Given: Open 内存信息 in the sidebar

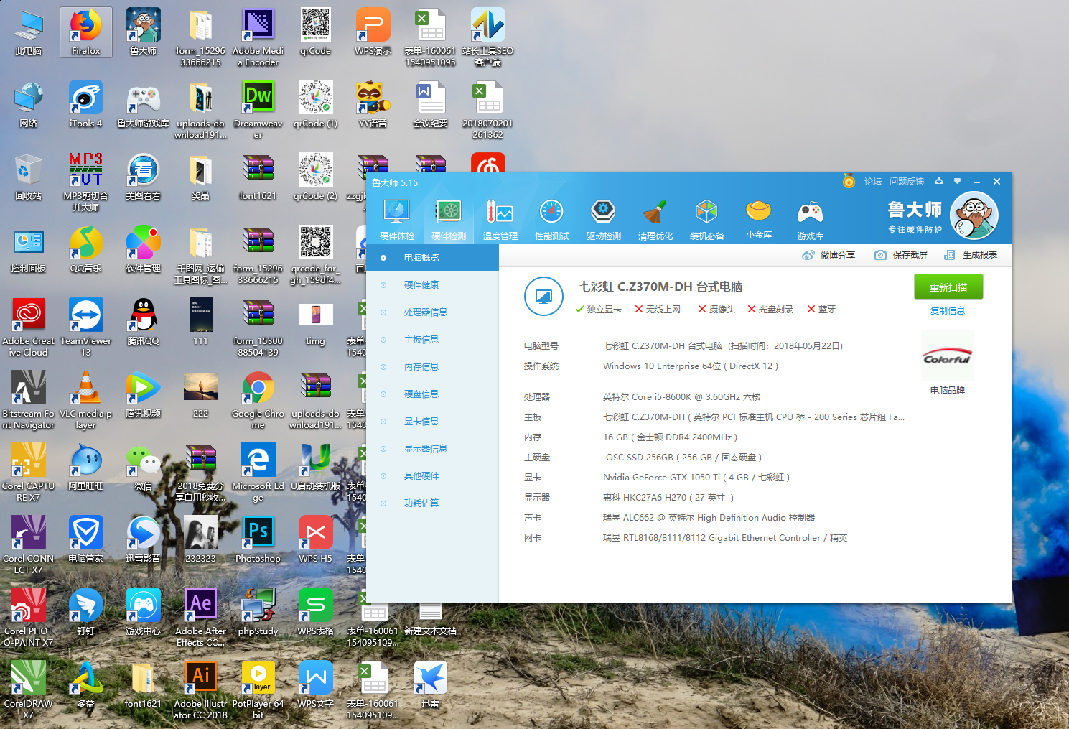Looking at the screenshot, I should point(432,367).
